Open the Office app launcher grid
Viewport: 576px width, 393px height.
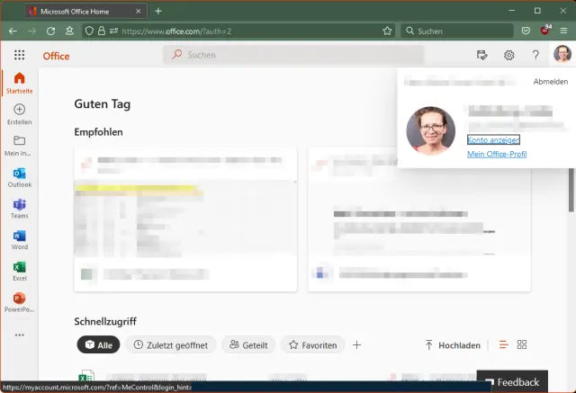tap(20, 55)
